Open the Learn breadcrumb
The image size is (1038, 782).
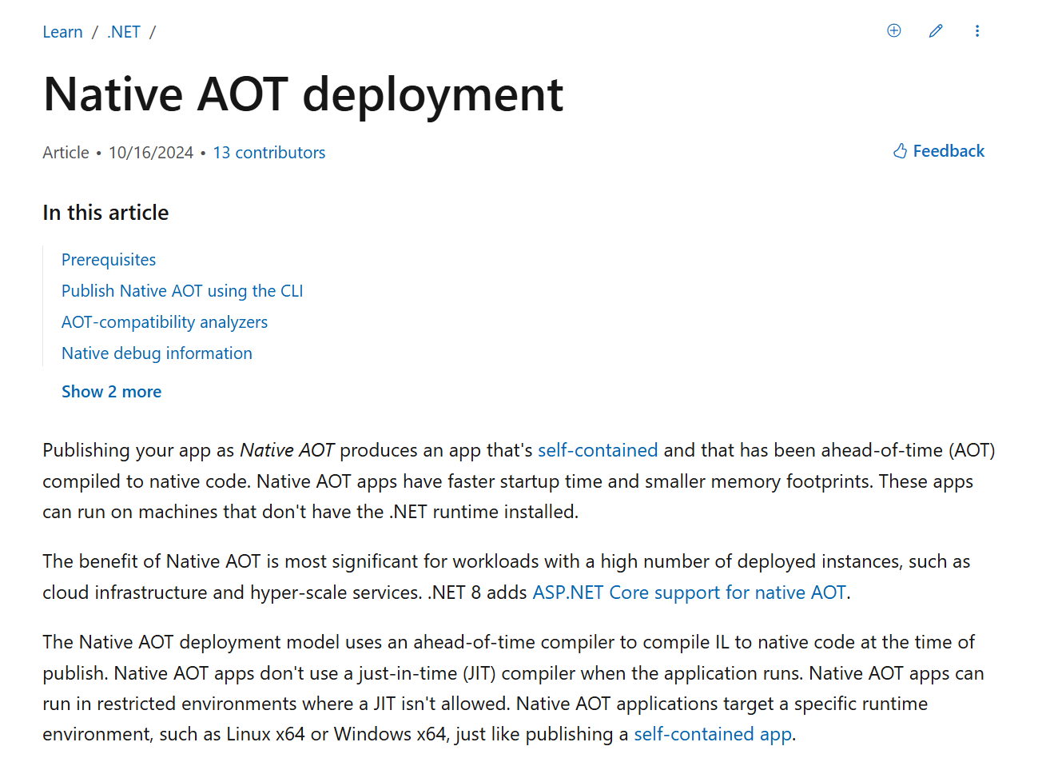coord(62,31)
